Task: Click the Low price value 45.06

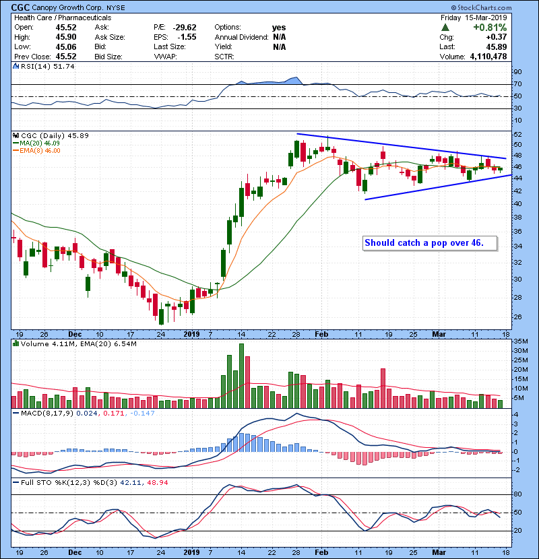Action: click(x=66, y=46)
